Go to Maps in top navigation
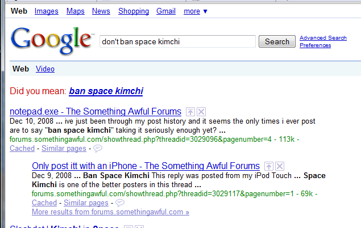 tap(76, 11)
